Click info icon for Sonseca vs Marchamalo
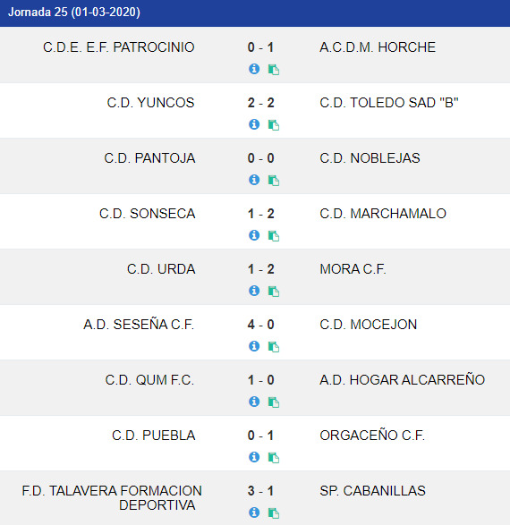The height and width of the screenshot is (525, 510). 254,235
